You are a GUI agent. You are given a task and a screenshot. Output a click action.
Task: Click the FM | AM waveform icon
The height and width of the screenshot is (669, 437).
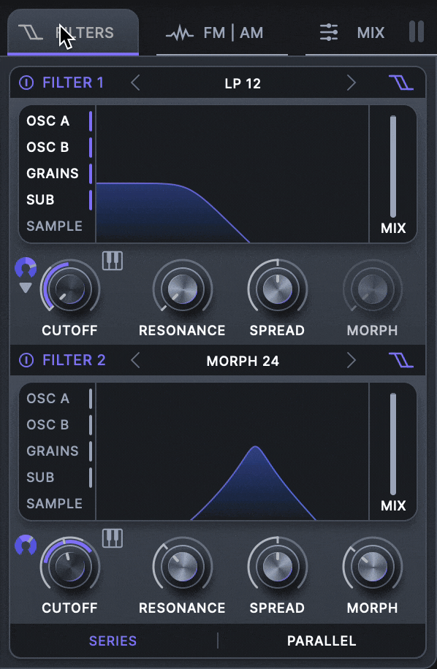[180, 33]
